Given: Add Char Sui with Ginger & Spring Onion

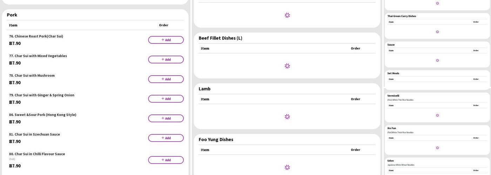Looking at the screenshot, I should (x=166, y=99).
